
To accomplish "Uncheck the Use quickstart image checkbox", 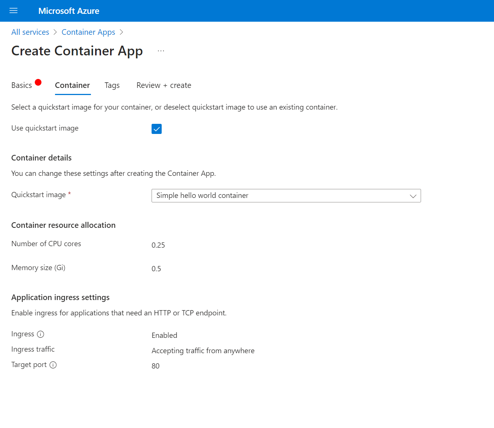I will (x=156, y=129).
